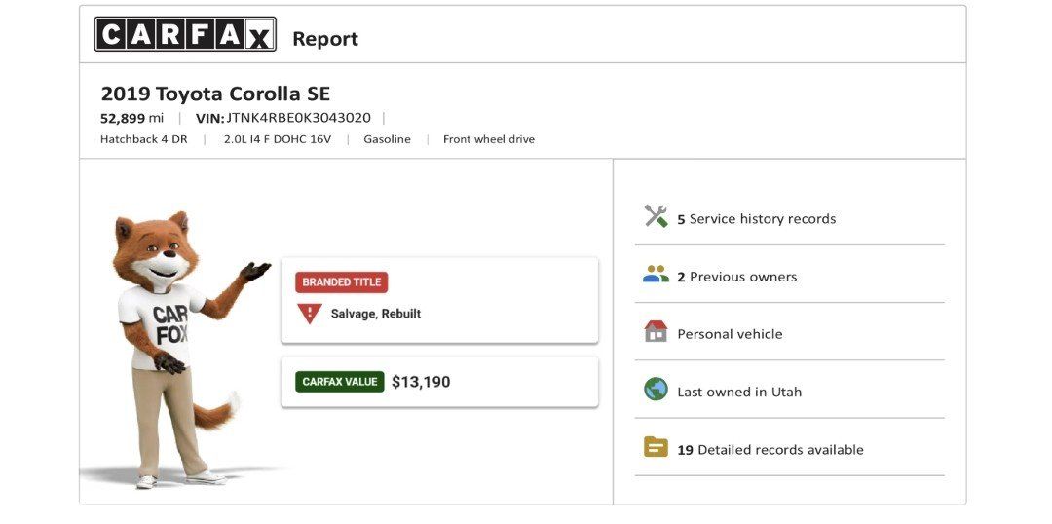Click the folder detailed records icon
The height and width of the screenshot is (524, 1052).
(656, 448)
